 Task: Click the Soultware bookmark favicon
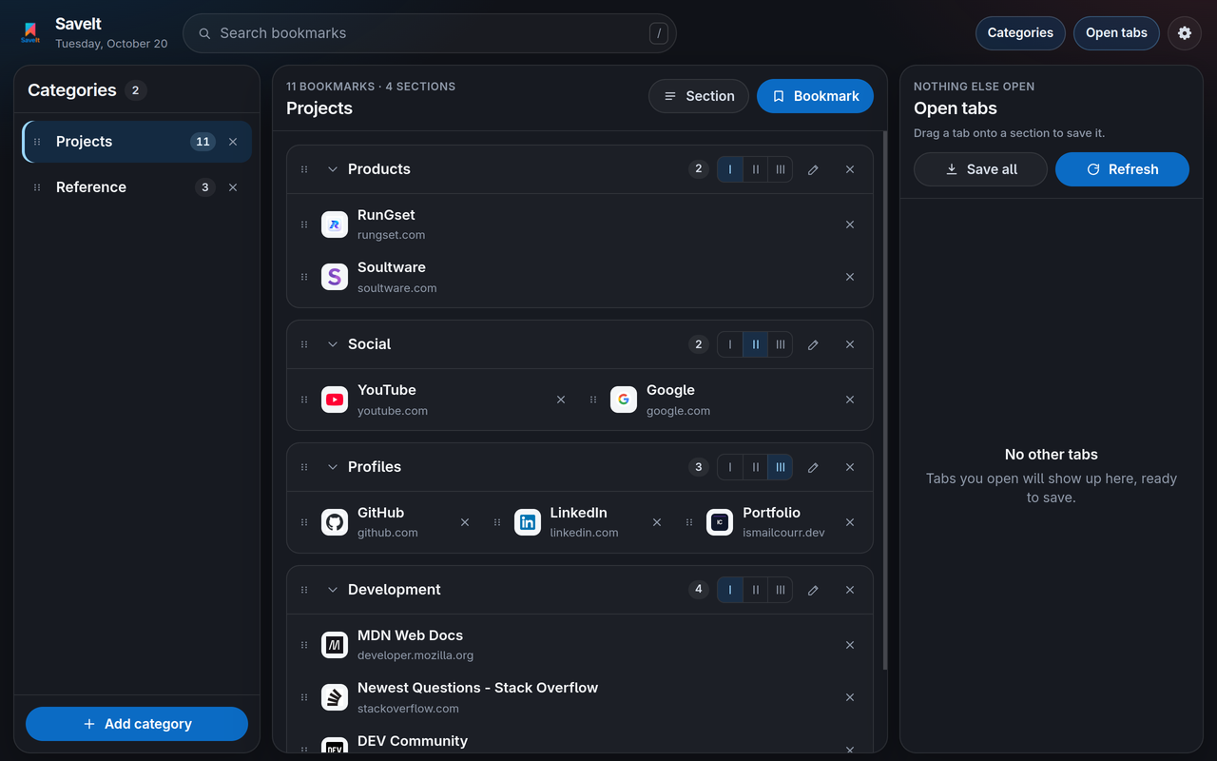[x=335, y=277]
